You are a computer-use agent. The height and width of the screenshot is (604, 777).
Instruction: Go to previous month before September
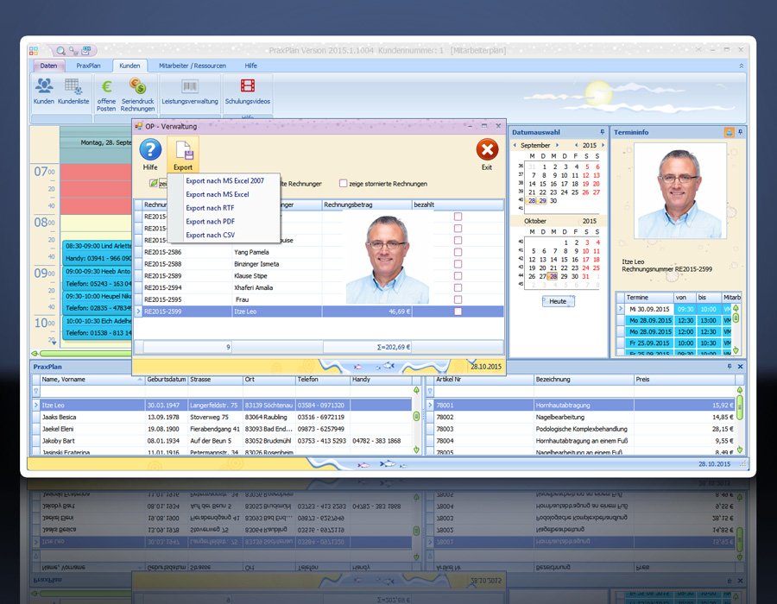click(515, 146)
